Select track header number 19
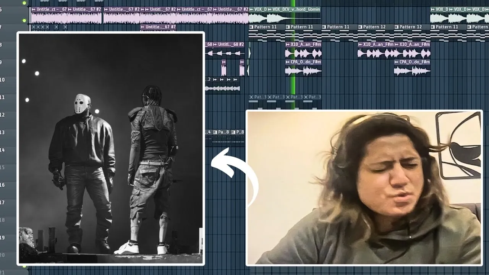This screenshot has width=489, height=275. point(2,238)
